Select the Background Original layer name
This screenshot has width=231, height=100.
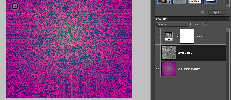pyautogui.click(x=189, y=69)
